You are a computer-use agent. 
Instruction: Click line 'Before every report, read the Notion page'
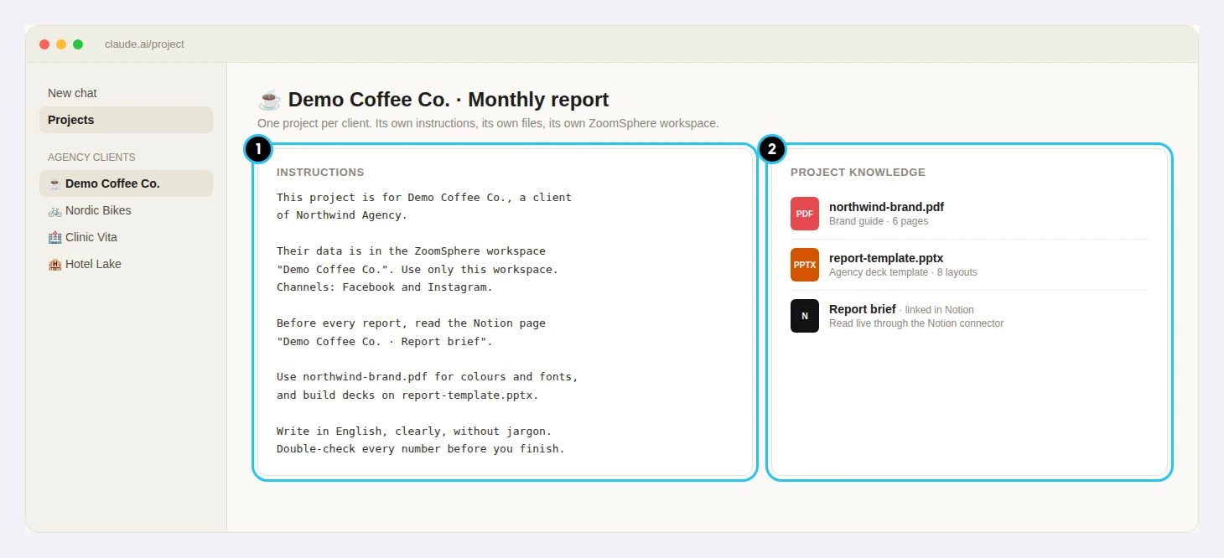tap(411, 323)
